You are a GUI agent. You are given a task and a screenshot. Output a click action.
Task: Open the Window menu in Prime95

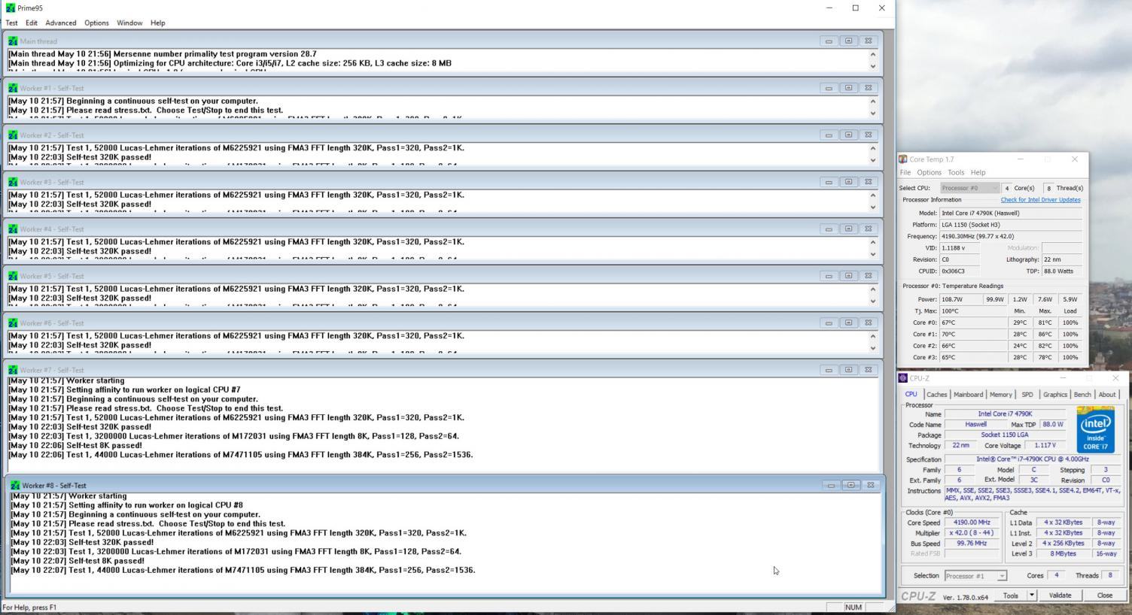coord(129,23)
